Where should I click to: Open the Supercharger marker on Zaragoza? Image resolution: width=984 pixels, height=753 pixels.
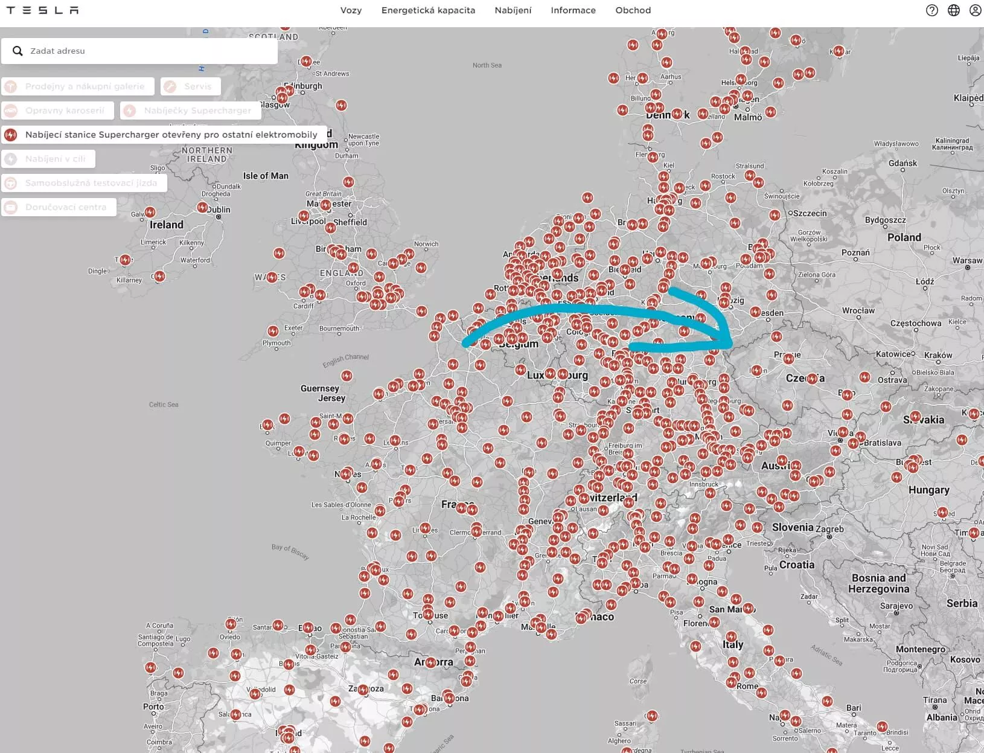coord(363,689)
